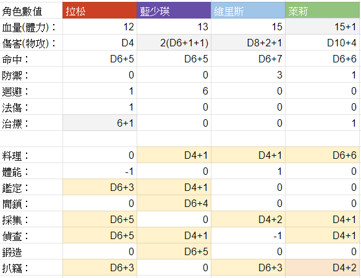Select 藍少瑛's 開鎖 cell D6+4

tap(174, 203)
